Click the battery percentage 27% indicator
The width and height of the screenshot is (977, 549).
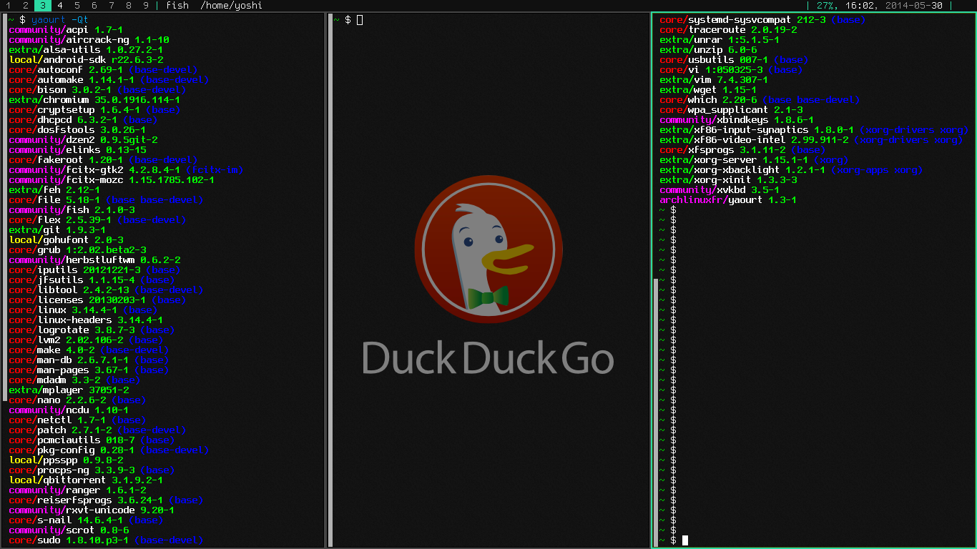pyautogui.click(x=826, y=6)
